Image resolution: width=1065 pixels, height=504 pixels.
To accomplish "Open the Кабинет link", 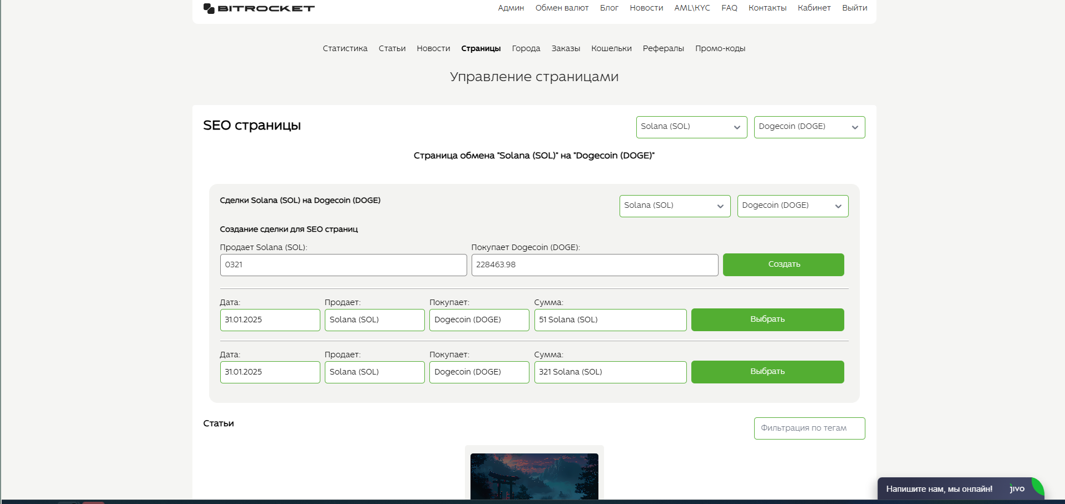I will pos(814,8).
